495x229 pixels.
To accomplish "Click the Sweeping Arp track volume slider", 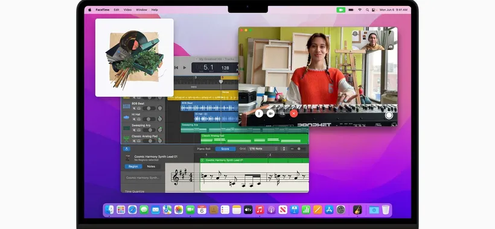I will point(149,130).
